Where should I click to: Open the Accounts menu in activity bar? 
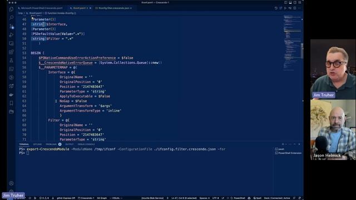point(11,183)
